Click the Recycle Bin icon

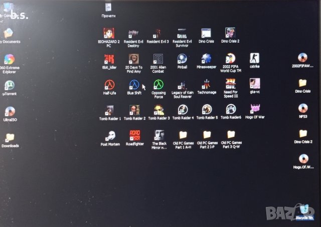(x=302, y=210)
